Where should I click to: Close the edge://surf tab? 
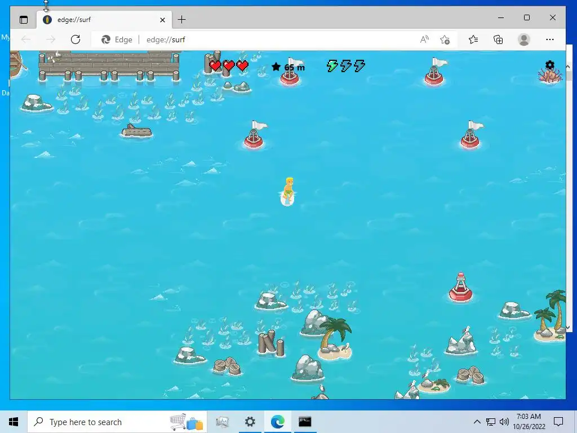pos(162,20)
